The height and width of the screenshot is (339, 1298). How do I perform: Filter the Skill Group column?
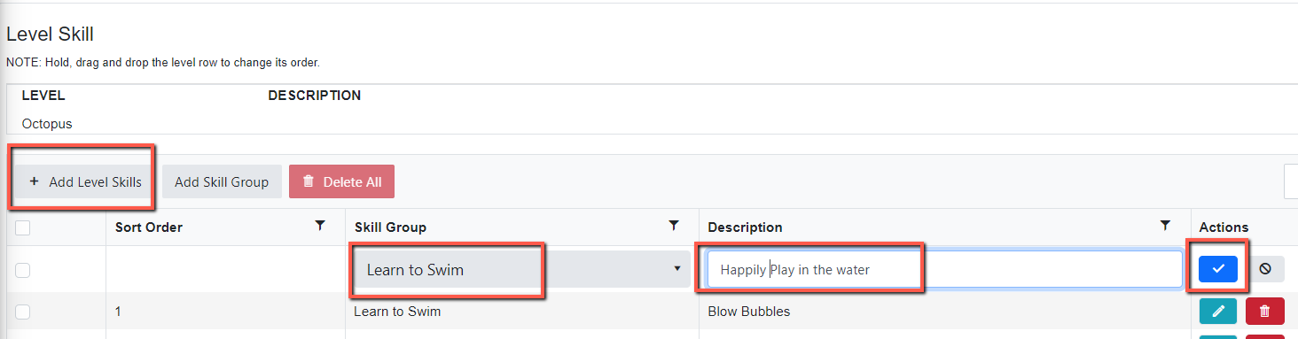coord(673,227)
